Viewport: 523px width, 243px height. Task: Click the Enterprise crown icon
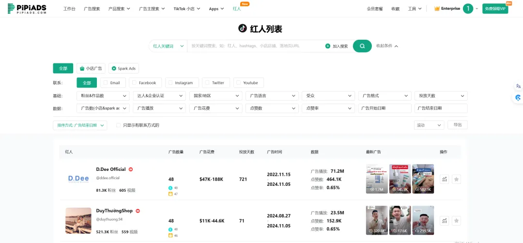click(437, 9)
